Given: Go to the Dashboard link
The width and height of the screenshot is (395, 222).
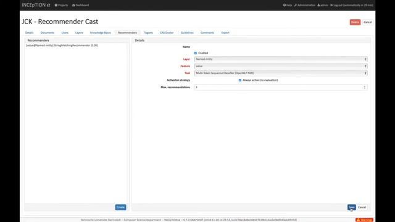Looking at the screenshot, I should [x=80, y=5].
